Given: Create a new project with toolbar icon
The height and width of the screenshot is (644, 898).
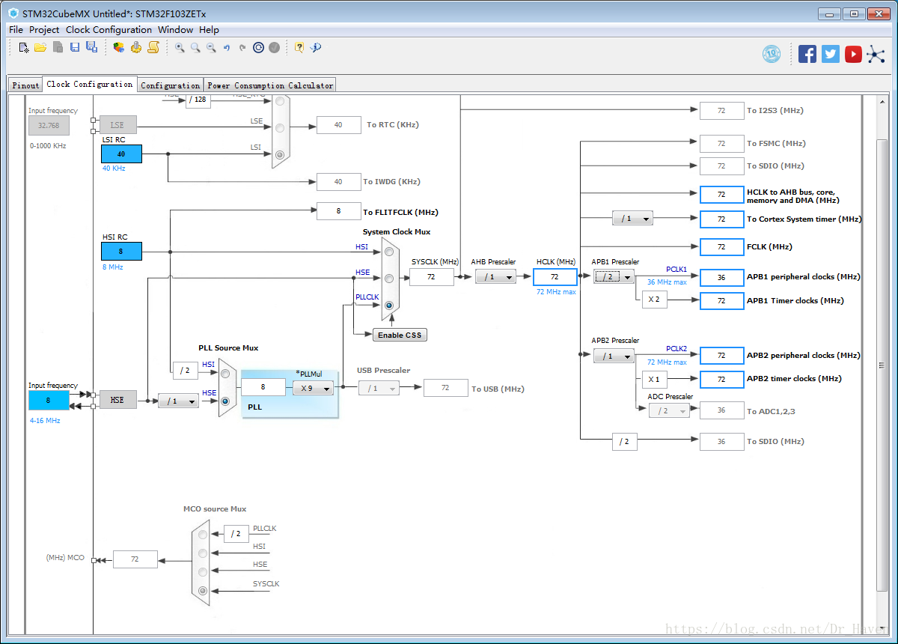Looking at the screenshot, I should point(24,47).
